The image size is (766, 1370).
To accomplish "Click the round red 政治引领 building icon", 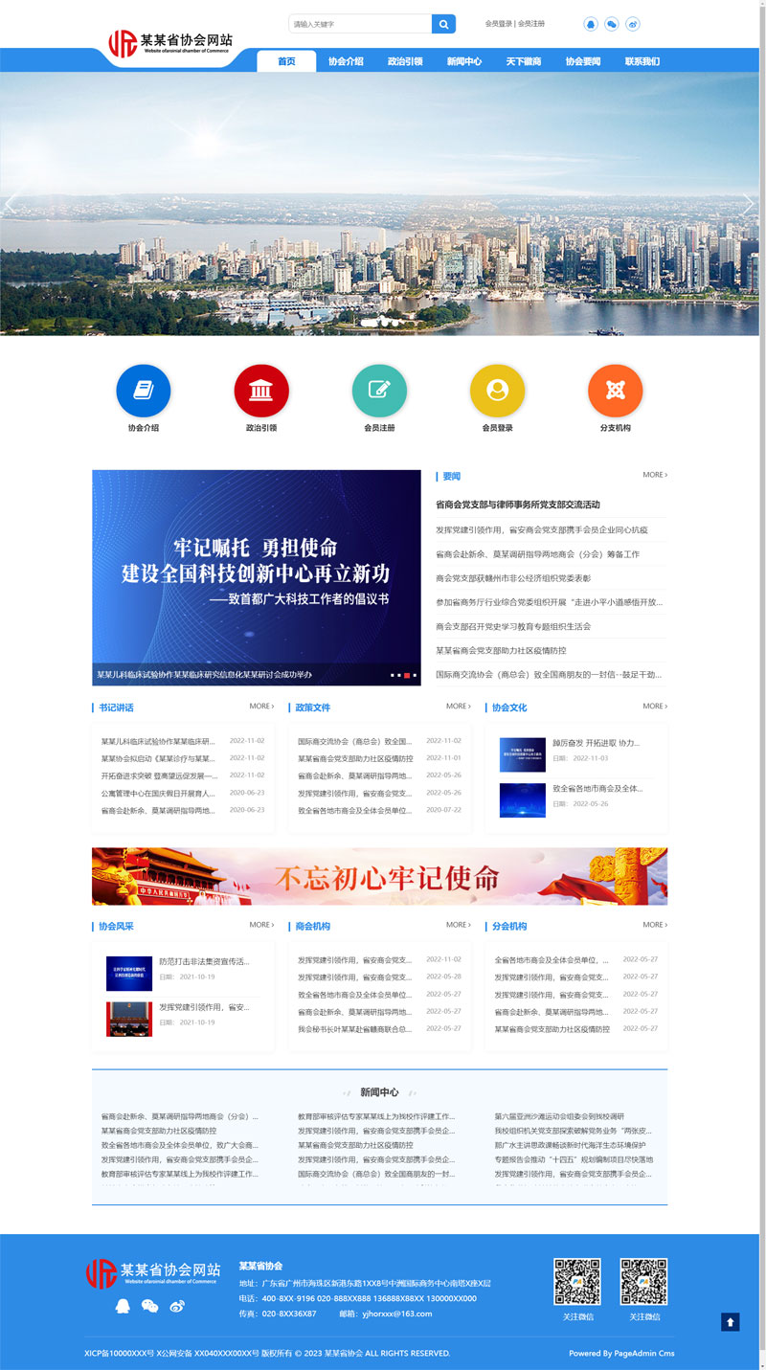I will (x=261, y=391).
